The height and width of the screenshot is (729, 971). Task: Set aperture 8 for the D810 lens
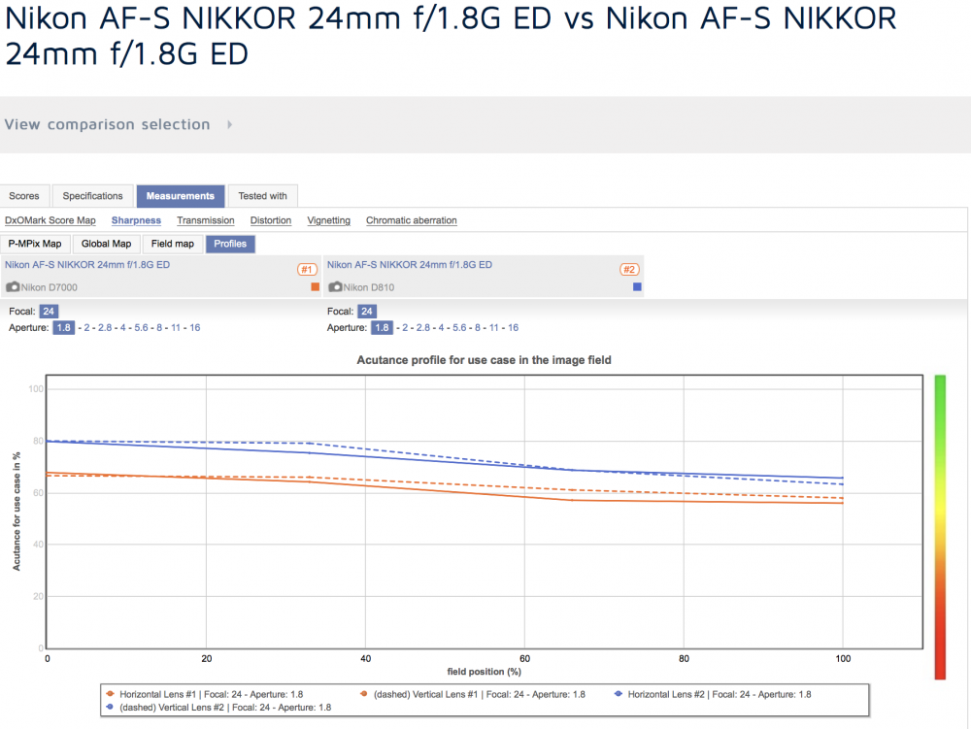[478, 328]
